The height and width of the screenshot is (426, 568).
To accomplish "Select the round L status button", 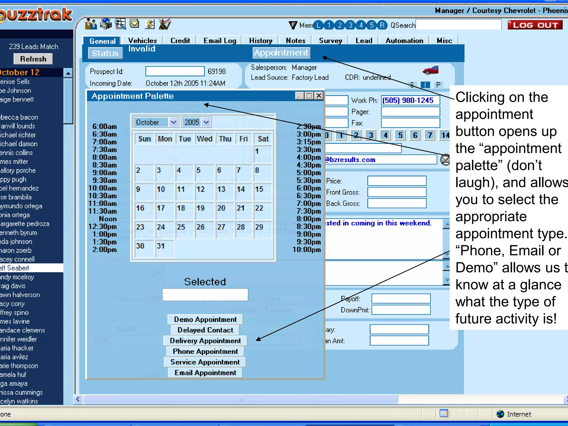I will point(318,25).
